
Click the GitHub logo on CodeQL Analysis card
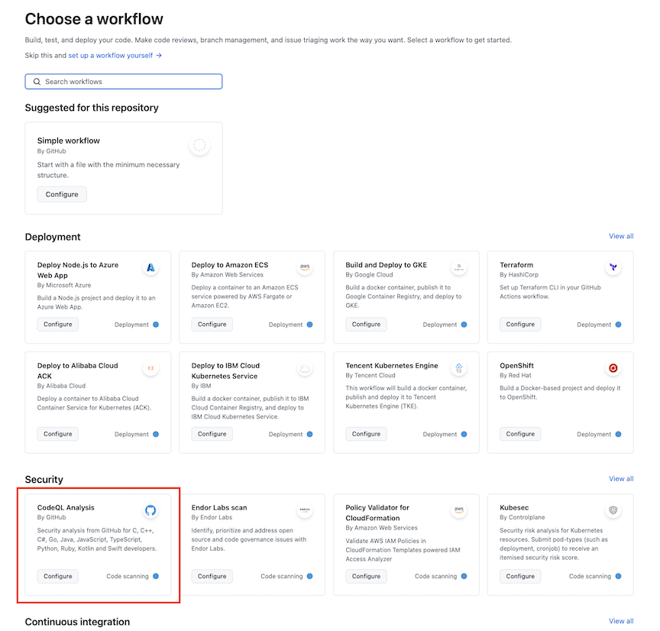tap(150, 510)
